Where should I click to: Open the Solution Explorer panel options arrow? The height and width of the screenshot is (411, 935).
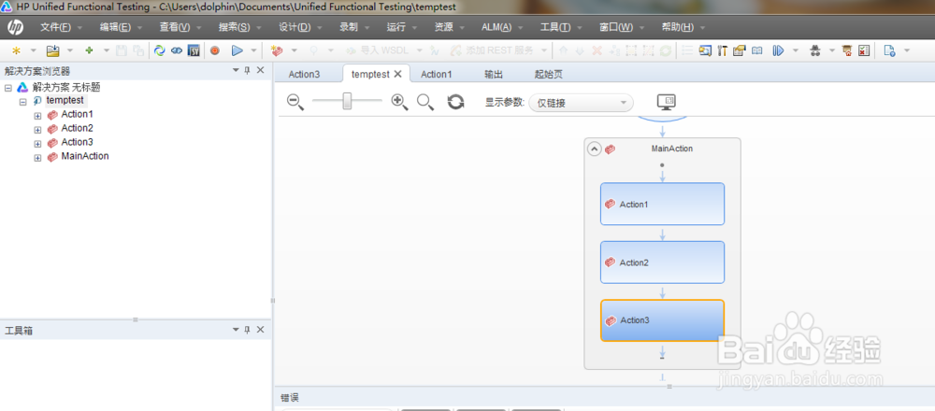[235, 70]
